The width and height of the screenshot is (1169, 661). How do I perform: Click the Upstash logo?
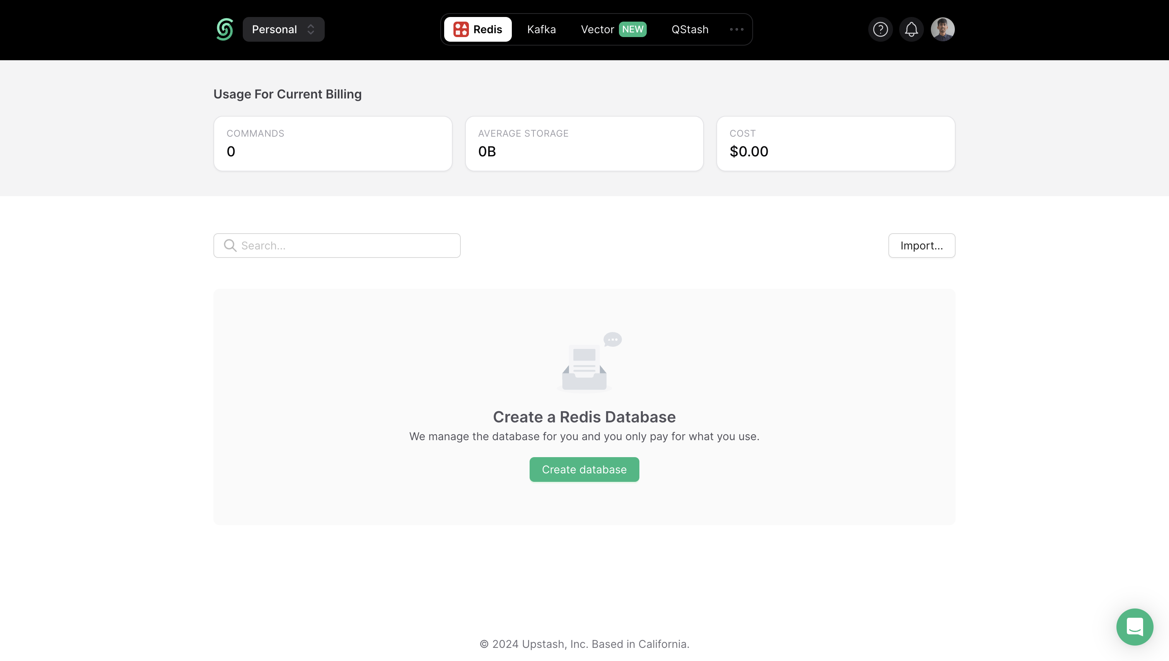(224, 29)
